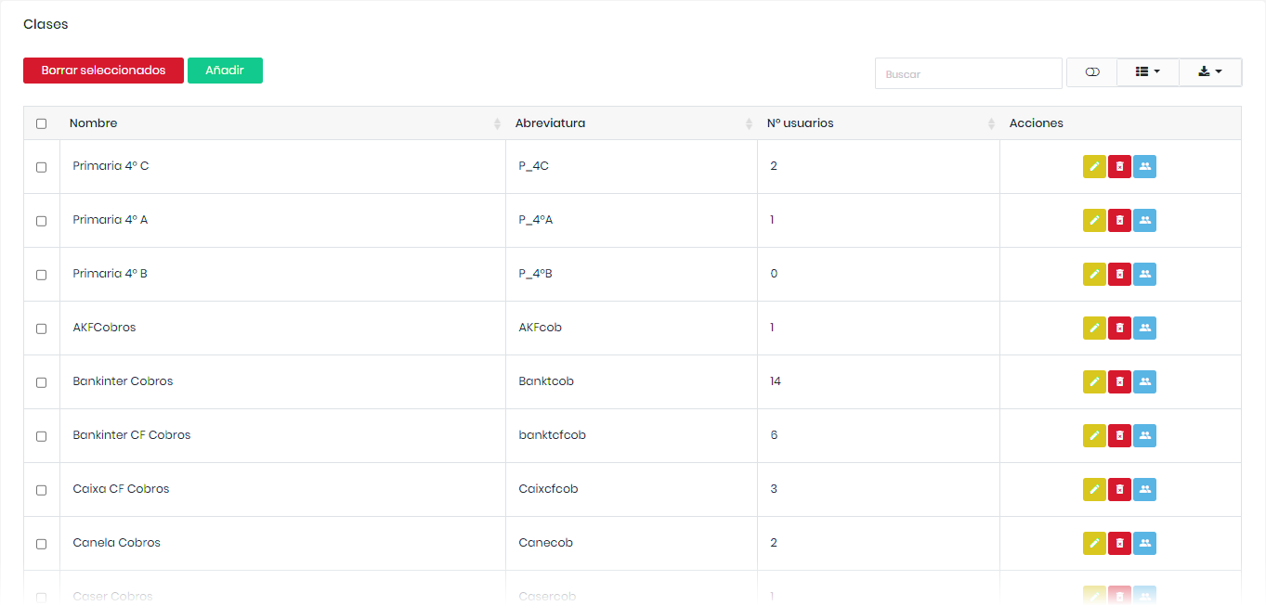The image size is (1266, 606).
Task: Click the Añadir button
Action: 225,71
